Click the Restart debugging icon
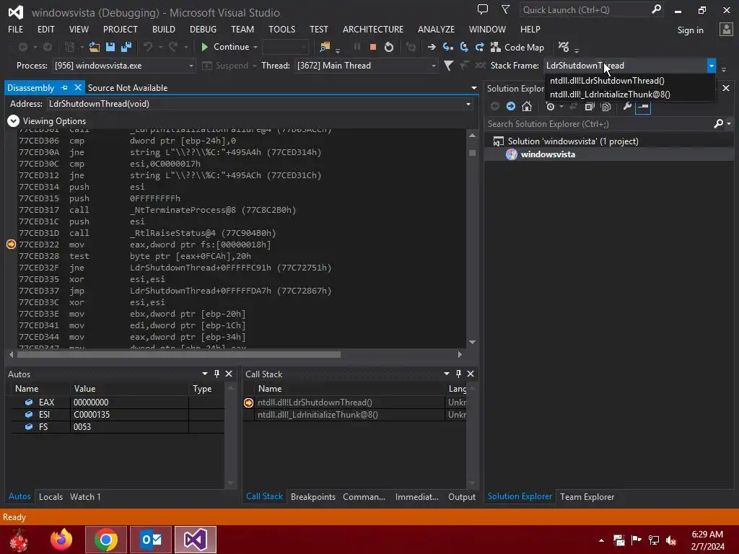Screen dimensions: 739x554 tap(389, 47)
